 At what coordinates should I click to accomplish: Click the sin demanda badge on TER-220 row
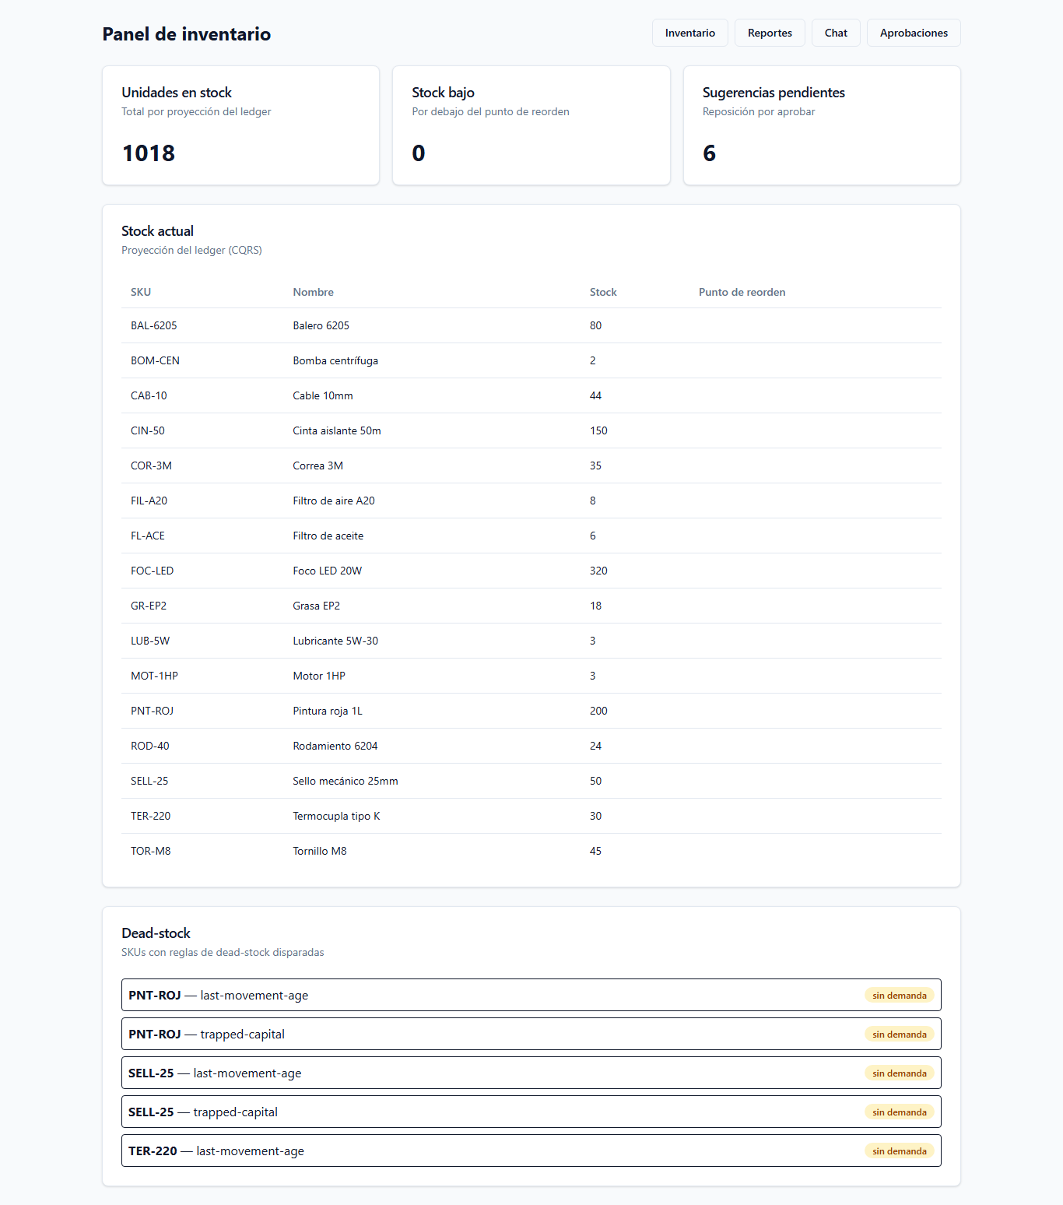coord(900,1151)
